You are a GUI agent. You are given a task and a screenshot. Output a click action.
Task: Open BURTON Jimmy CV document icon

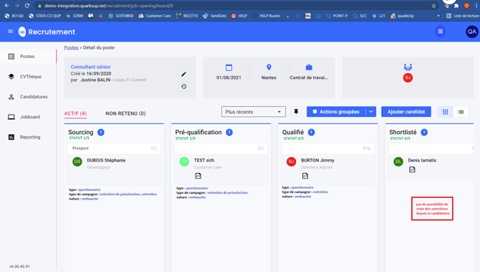(305, 176)
